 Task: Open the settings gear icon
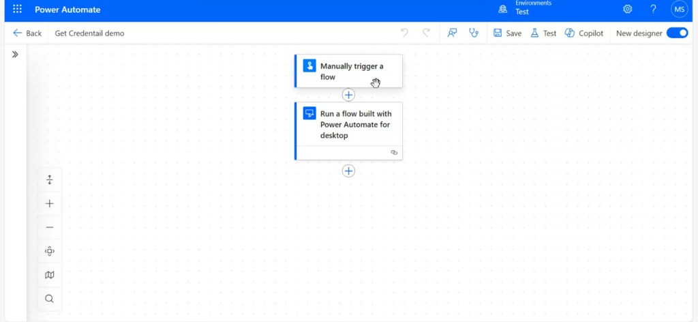[x=628, y=9]
